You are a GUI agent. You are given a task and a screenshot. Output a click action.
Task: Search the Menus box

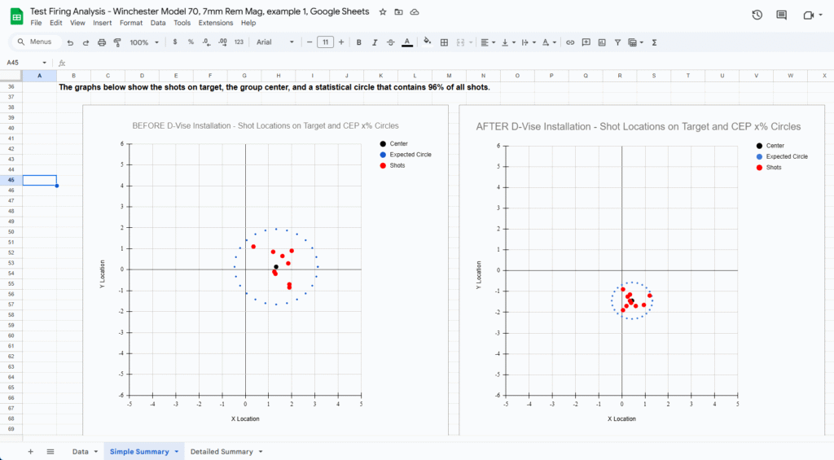[x=35, y=42]
